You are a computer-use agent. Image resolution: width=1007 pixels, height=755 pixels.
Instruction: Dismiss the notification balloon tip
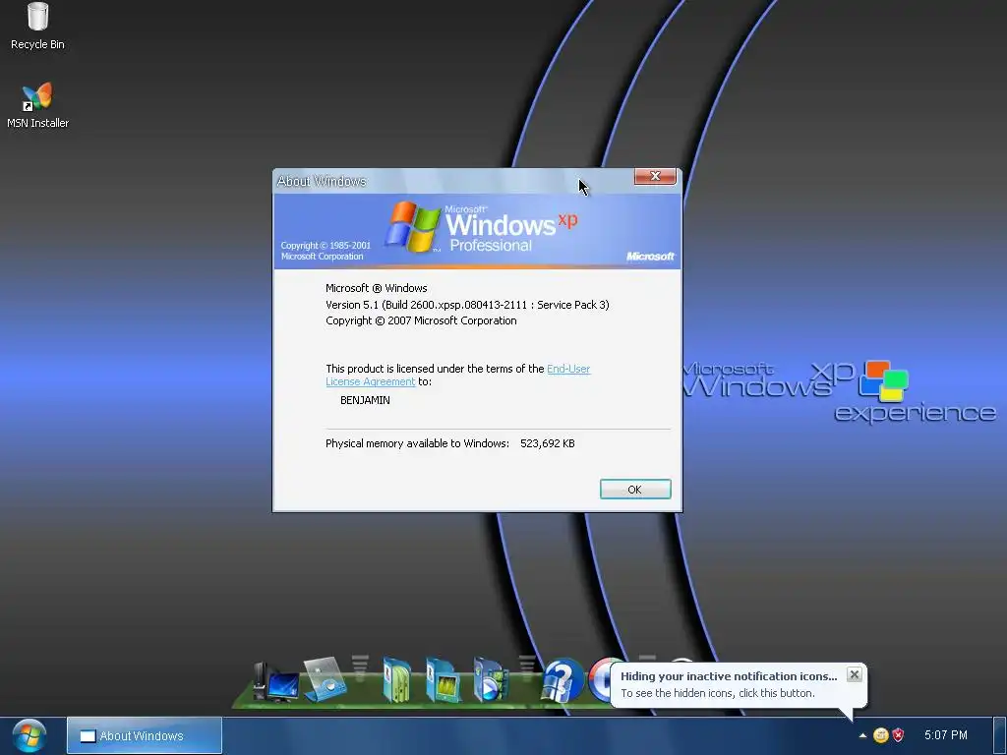(855, 674)
